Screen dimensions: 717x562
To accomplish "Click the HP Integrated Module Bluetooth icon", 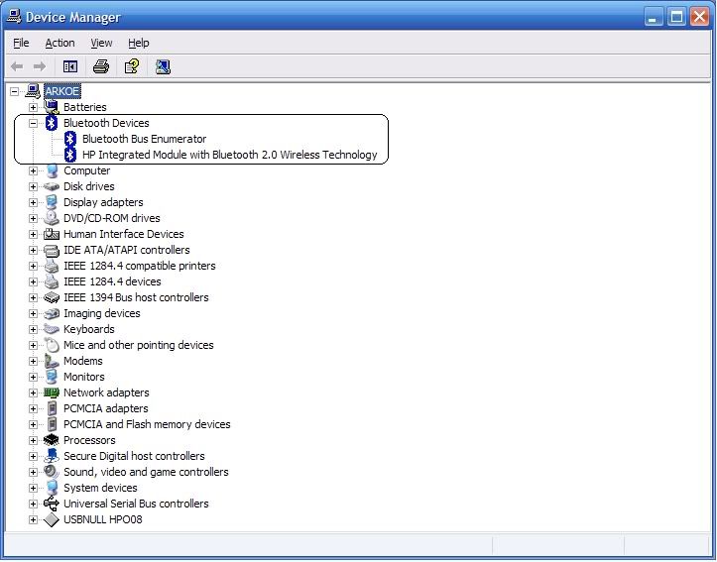I will pyautogui.click(x=70, y=155).
